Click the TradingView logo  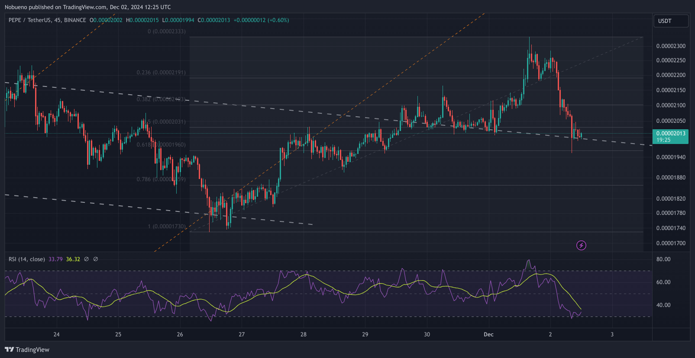click(x=27, y=349)
